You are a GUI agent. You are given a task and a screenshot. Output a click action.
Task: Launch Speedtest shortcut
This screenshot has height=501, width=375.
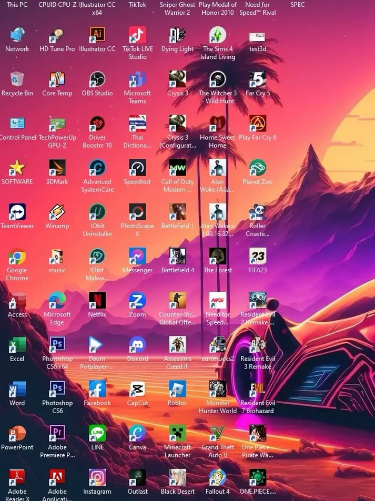(x=137, y=168)
